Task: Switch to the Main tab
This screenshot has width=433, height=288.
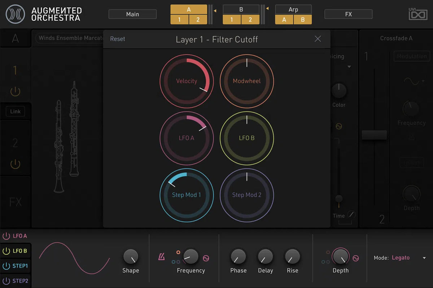Action: click(x=132, y=14)
